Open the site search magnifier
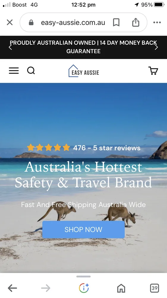This screenshot has width=167, height=298. (x=31, y=71)
